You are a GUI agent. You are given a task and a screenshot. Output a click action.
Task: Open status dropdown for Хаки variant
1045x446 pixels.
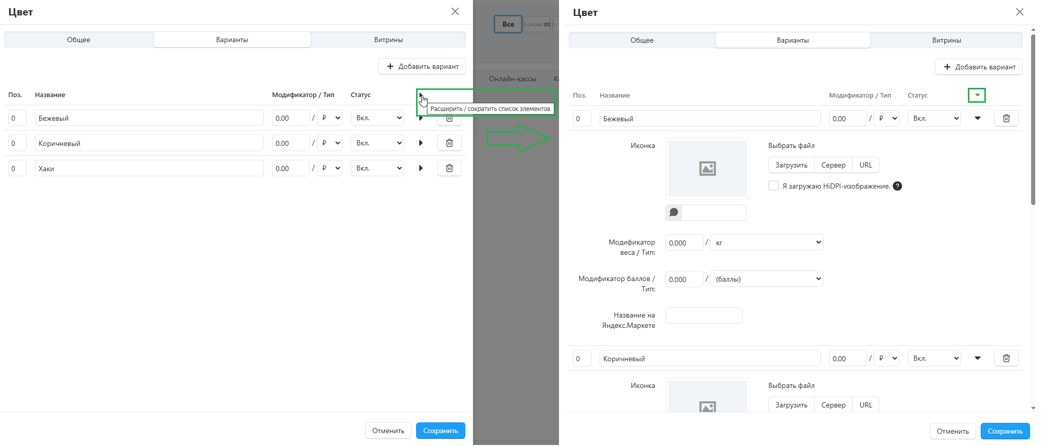point(377,168)
